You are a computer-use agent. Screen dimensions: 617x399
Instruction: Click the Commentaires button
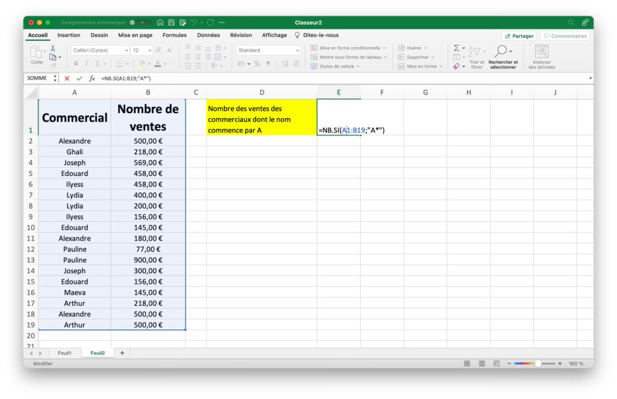pyautogui.click(x=565, y=36)
